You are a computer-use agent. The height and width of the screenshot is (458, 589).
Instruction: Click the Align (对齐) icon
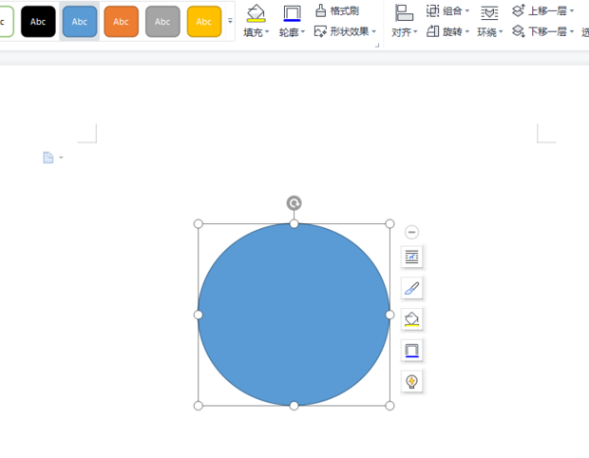coord(404,13)
